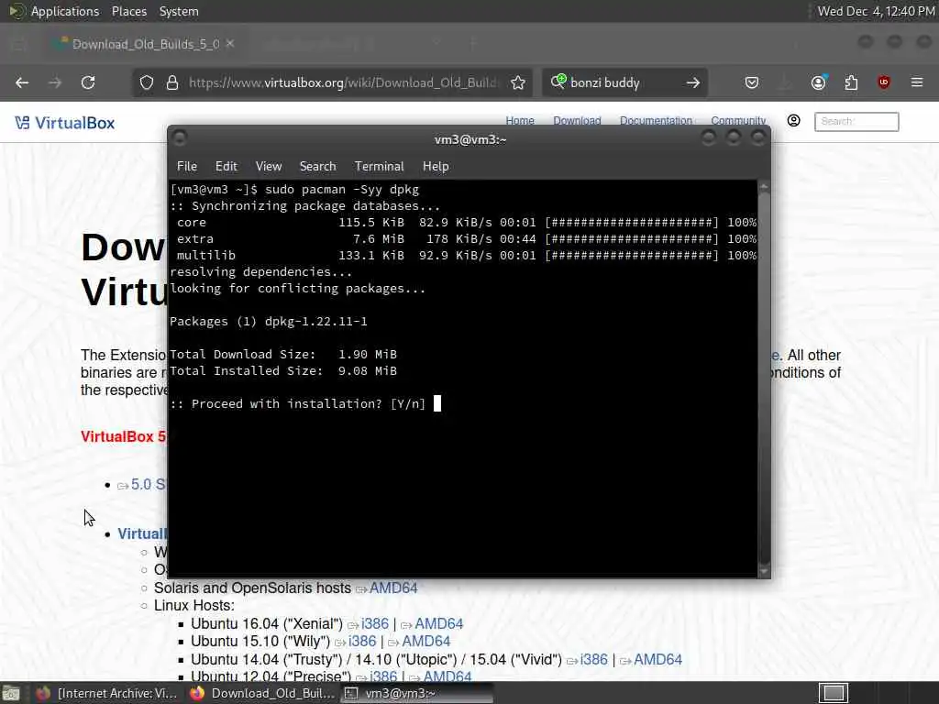Click the show desktop icon in taskbar

point(11,693)
